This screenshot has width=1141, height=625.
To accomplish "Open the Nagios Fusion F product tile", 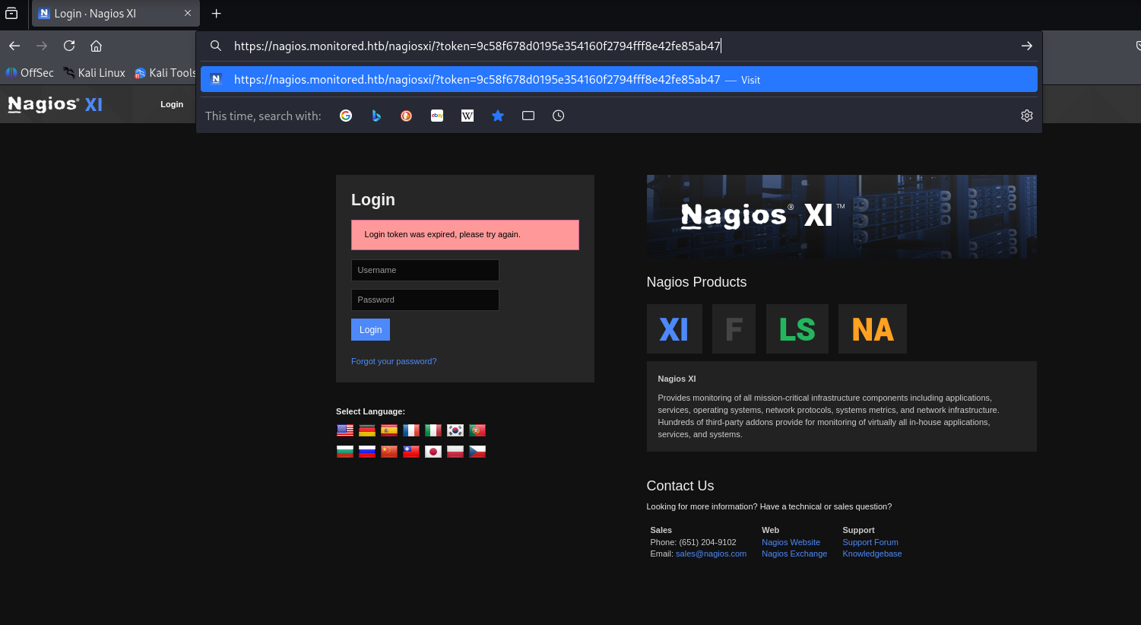I will pos(734,328).
